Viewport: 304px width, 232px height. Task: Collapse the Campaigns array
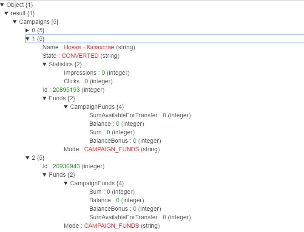[x=15, y=22]
